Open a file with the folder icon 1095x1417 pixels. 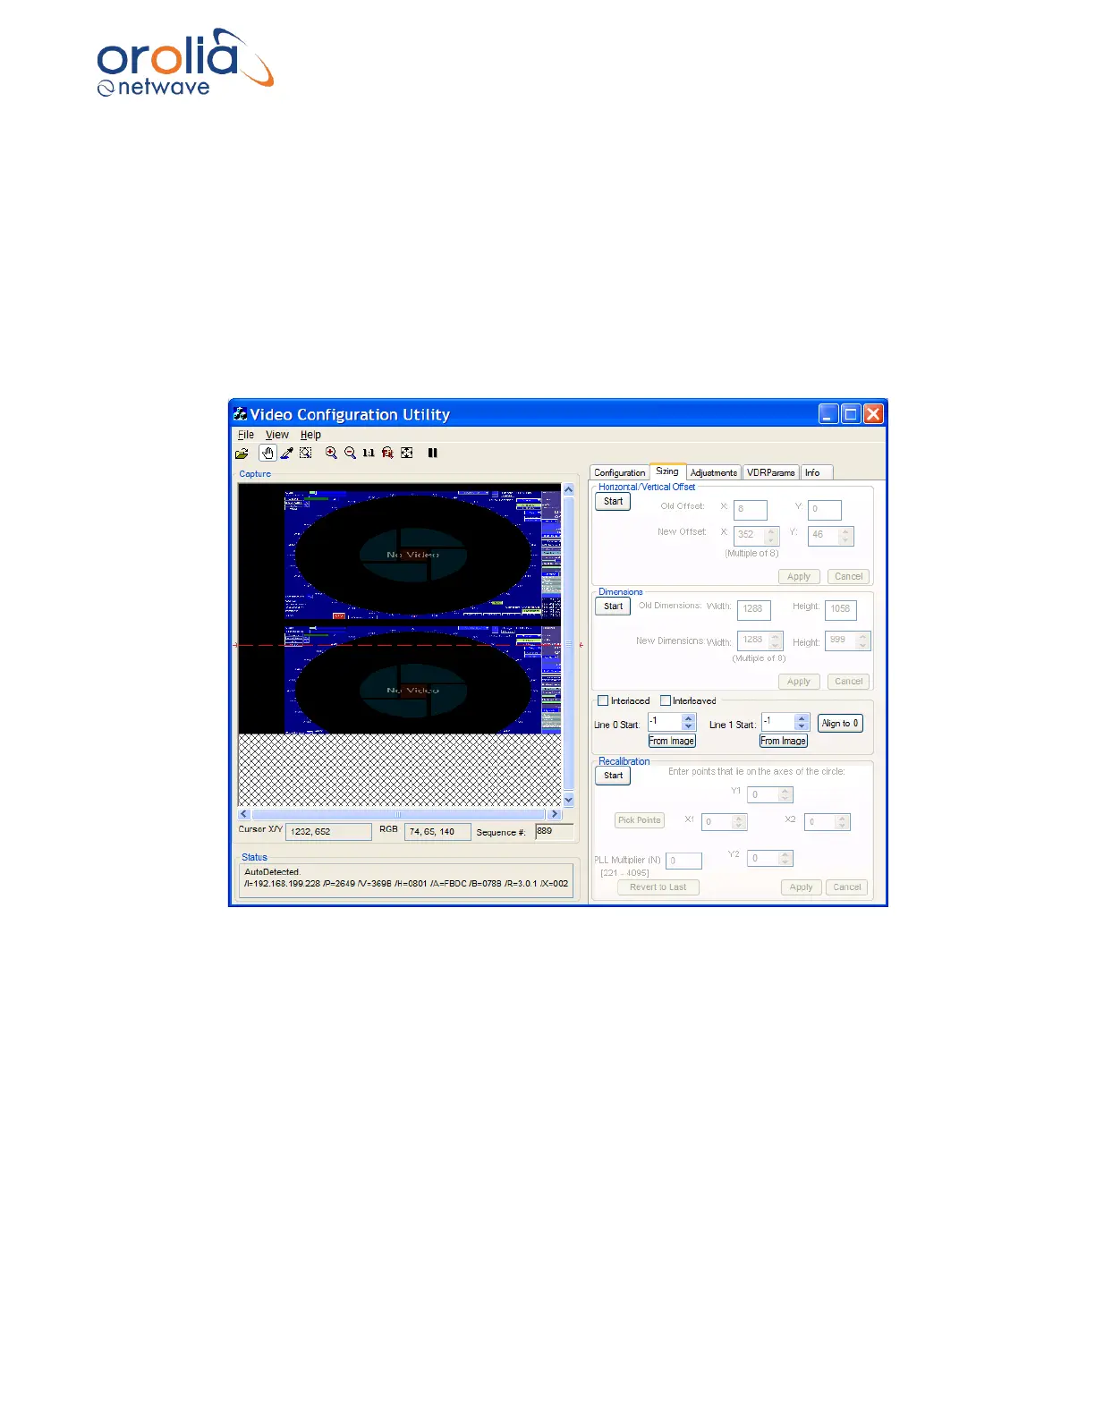[x=242, y=454]
